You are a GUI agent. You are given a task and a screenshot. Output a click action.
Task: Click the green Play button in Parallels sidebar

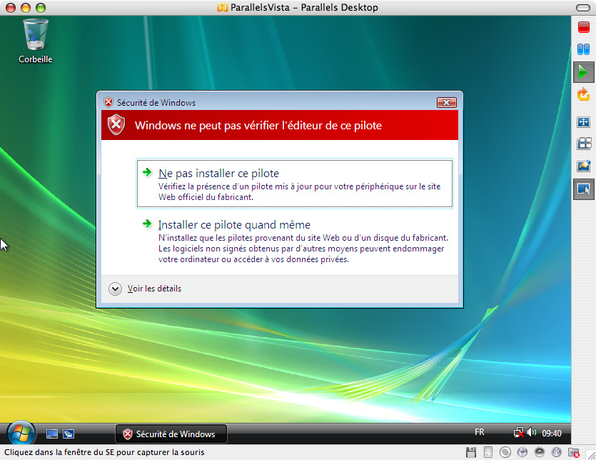pyautogui.click(x=583, y=71)
